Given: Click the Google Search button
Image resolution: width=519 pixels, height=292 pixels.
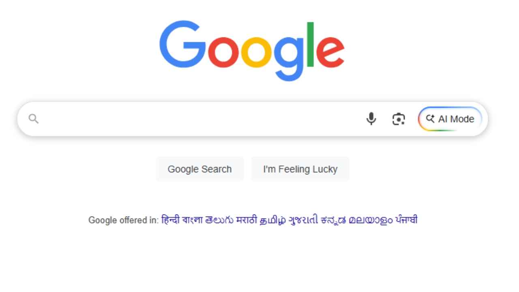Looking at the screenshot, I should (x=199, y=169).
